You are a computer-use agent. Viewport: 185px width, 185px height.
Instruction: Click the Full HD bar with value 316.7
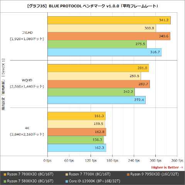click(x=104, y=52)
